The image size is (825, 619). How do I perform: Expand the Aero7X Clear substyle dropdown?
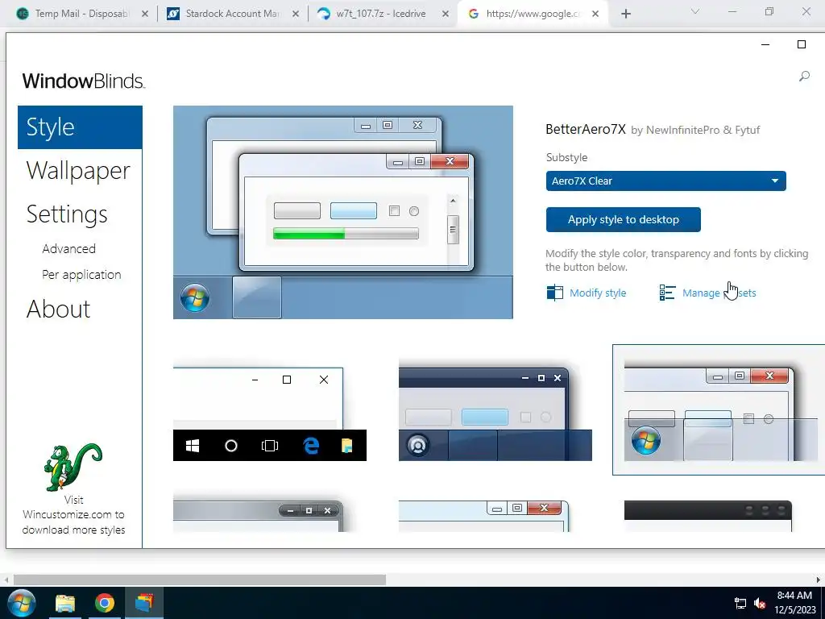(665, 181)
